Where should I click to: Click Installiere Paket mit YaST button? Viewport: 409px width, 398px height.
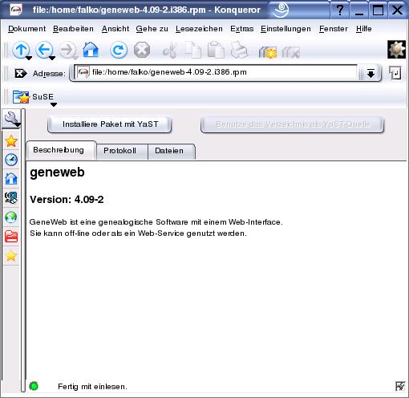tap(110, 124)
